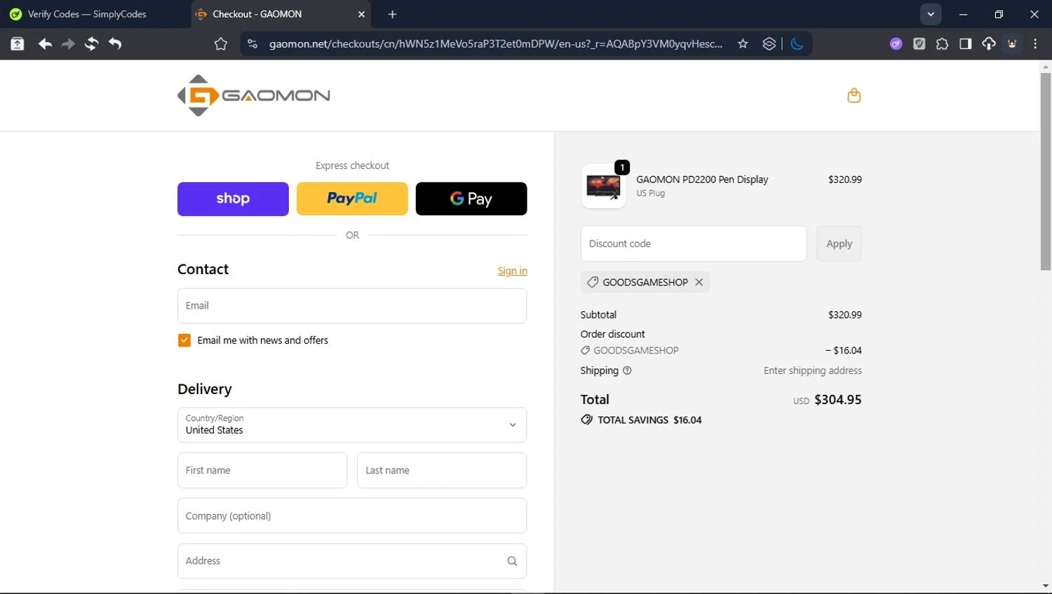Remove the GOODSGAMESHOP discount code tag

click(x=699, y=282)
